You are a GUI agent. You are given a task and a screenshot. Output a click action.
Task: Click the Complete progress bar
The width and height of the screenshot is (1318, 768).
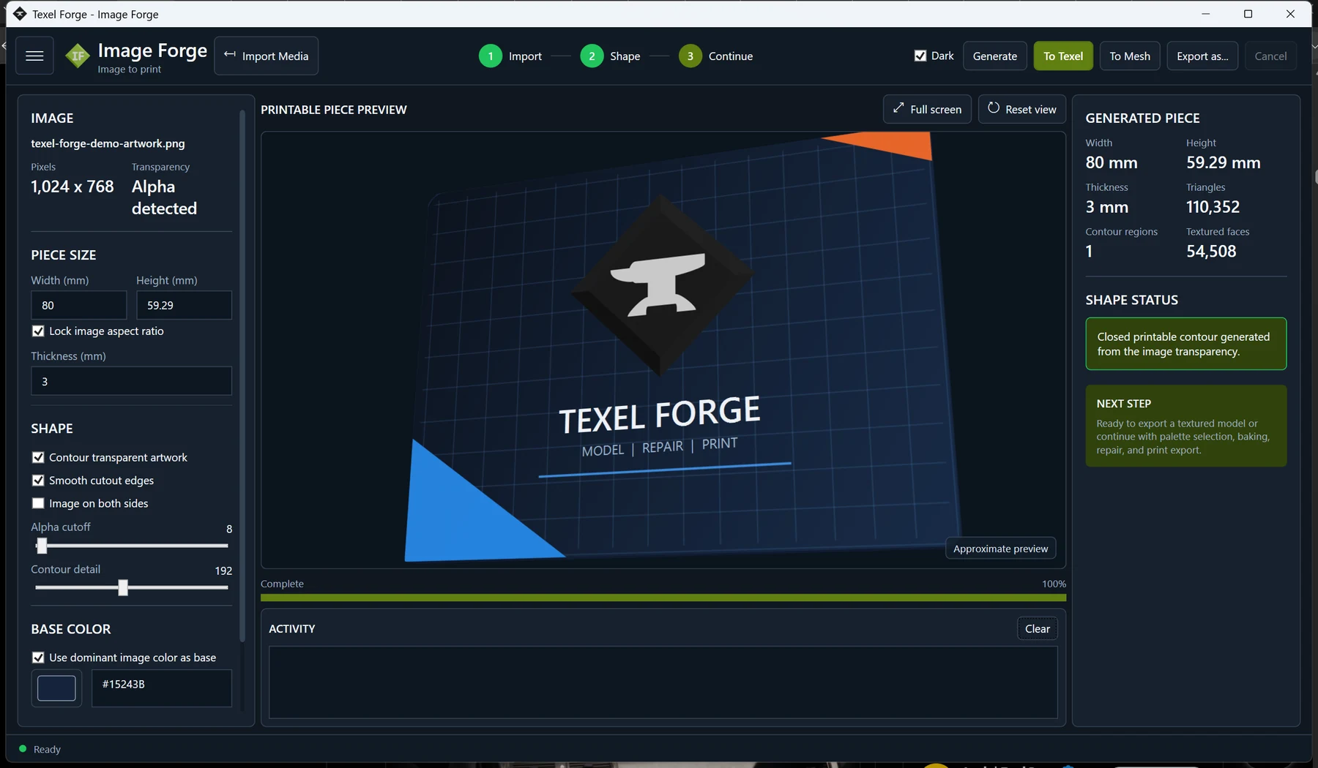click(x=663, y=598)
